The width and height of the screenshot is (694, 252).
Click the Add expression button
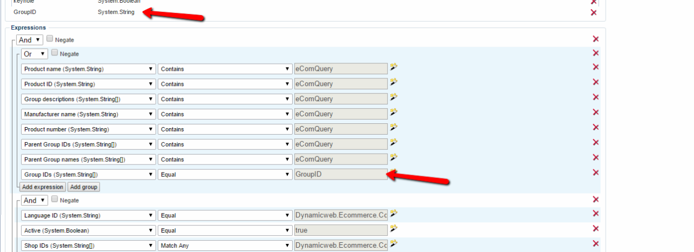click(42, 187)
